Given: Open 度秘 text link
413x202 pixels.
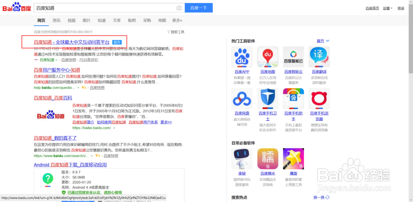Looking at the screenshot, I should pos(242,173).
